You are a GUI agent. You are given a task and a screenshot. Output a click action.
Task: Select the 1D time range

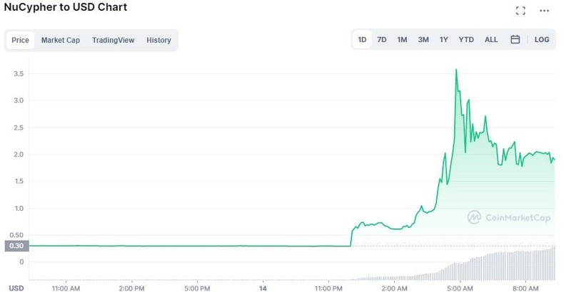(362, 40)
